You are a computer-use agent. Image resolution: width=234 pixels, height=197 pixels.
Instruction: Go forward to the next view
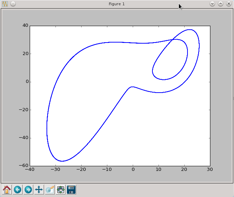tap(28, 189)
